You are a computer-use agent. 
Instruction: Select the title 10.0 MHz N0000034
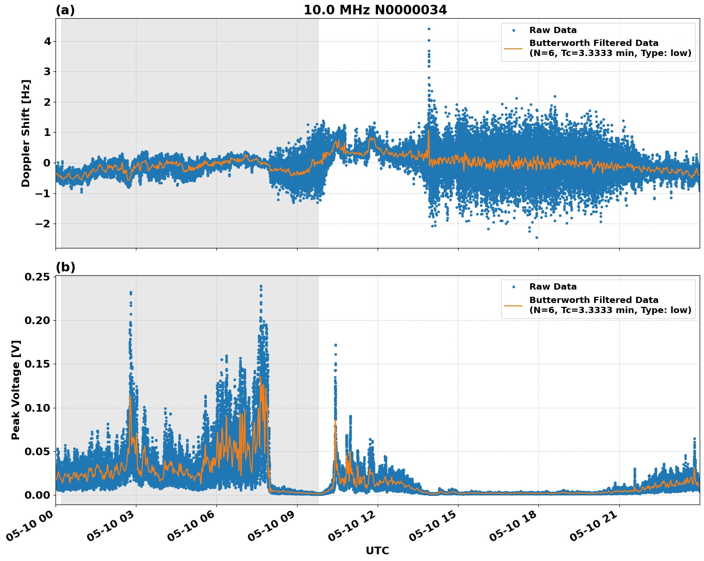(x=376, y=9)
